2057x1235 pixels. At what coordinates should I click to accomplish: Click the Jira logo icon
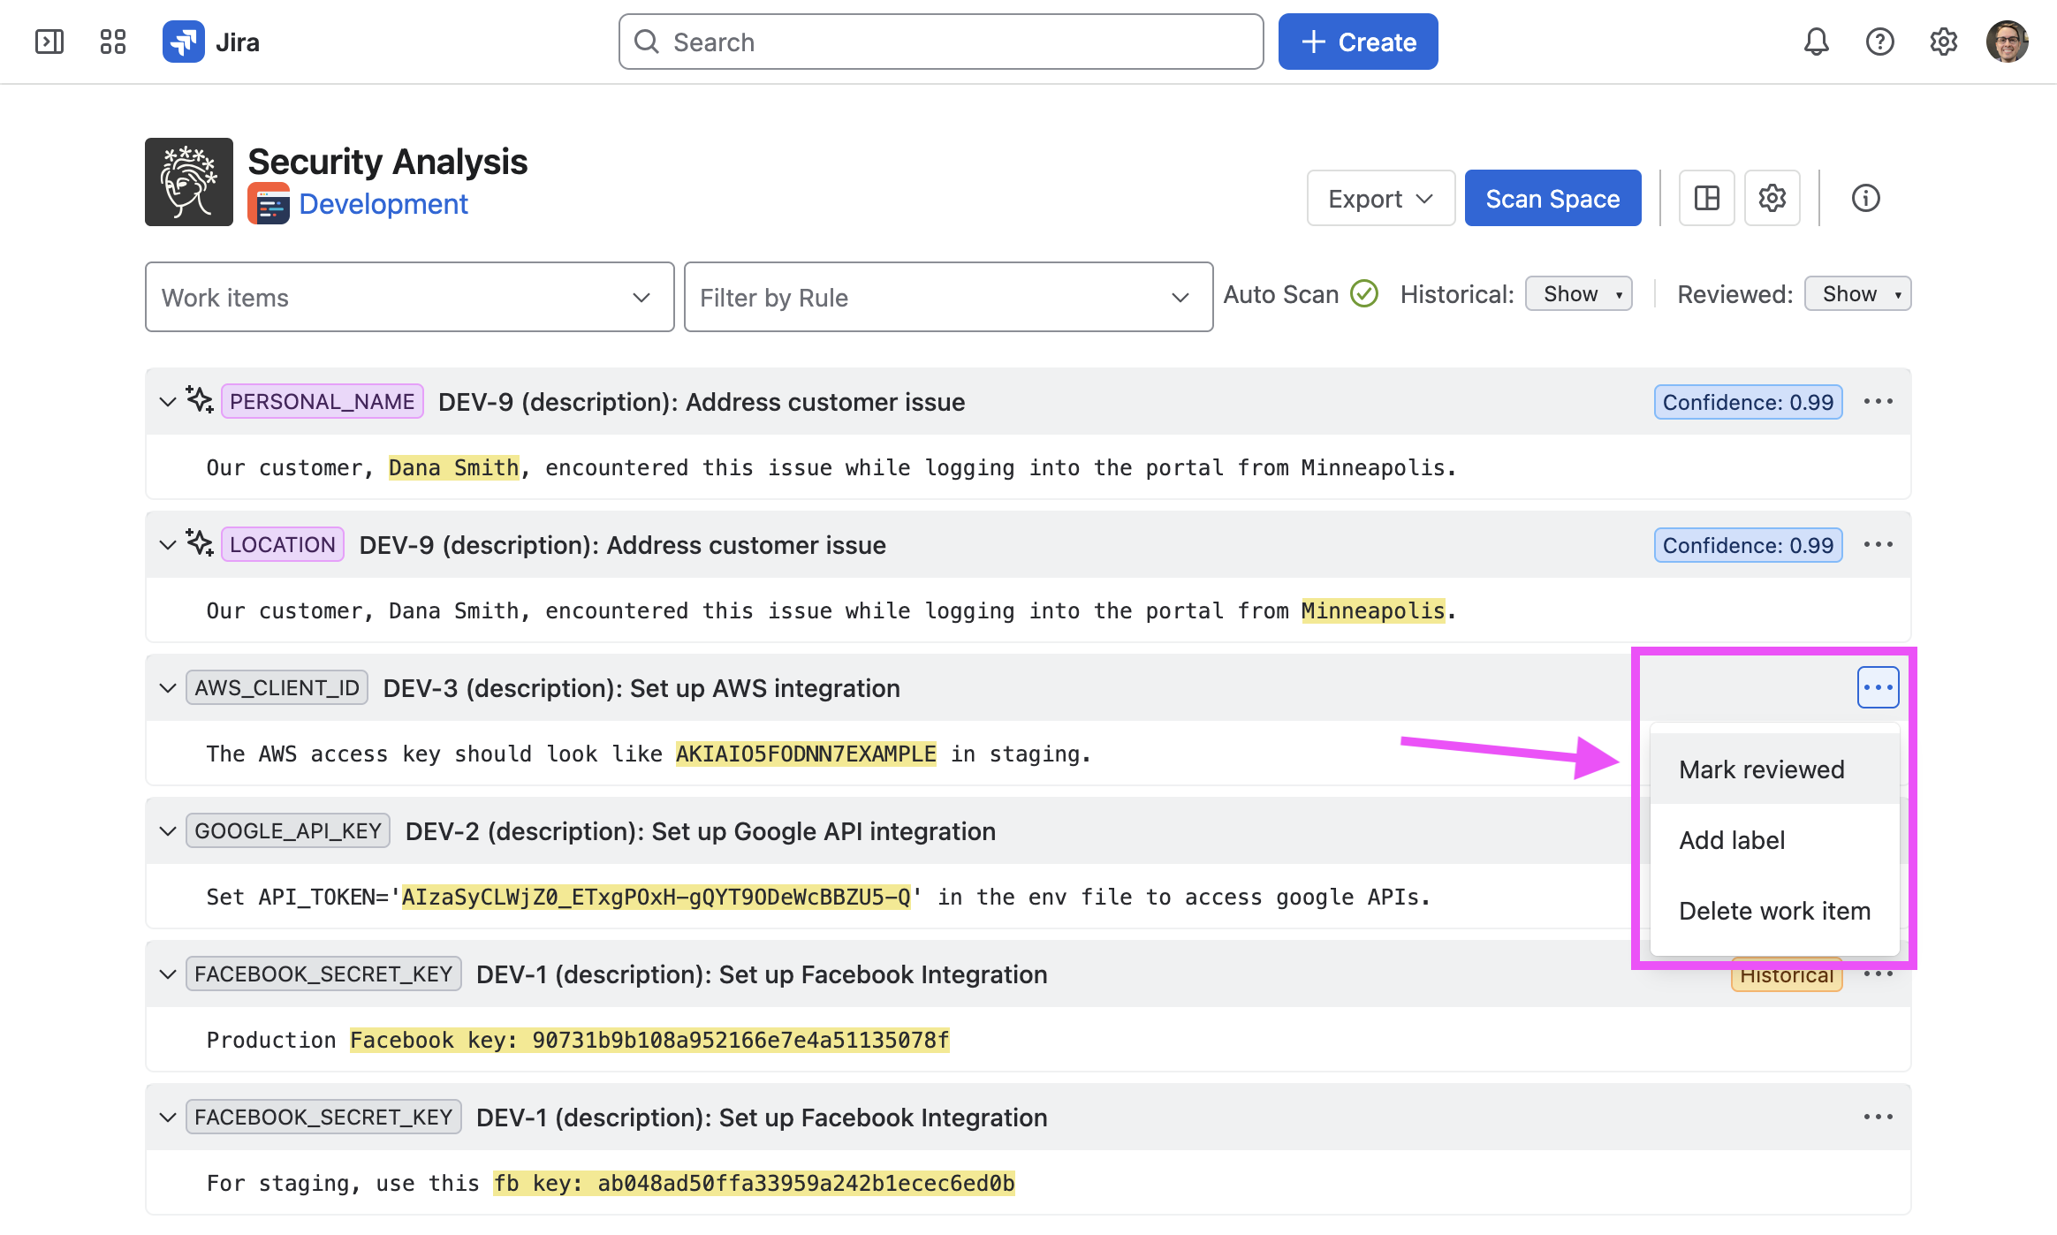[184, 42]
